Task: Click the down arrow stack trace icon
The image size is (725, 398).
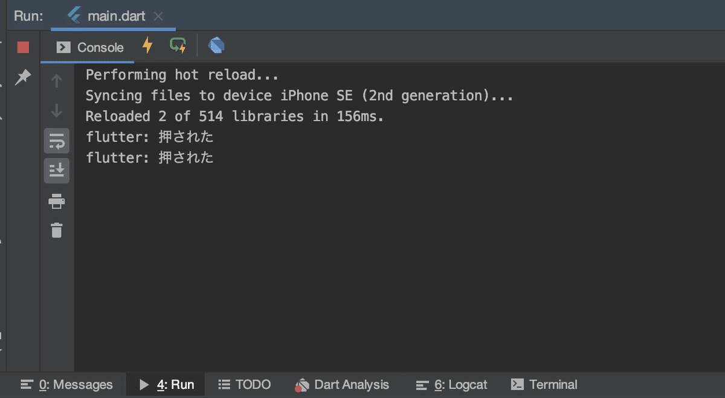Action: [x=57, y=110]
